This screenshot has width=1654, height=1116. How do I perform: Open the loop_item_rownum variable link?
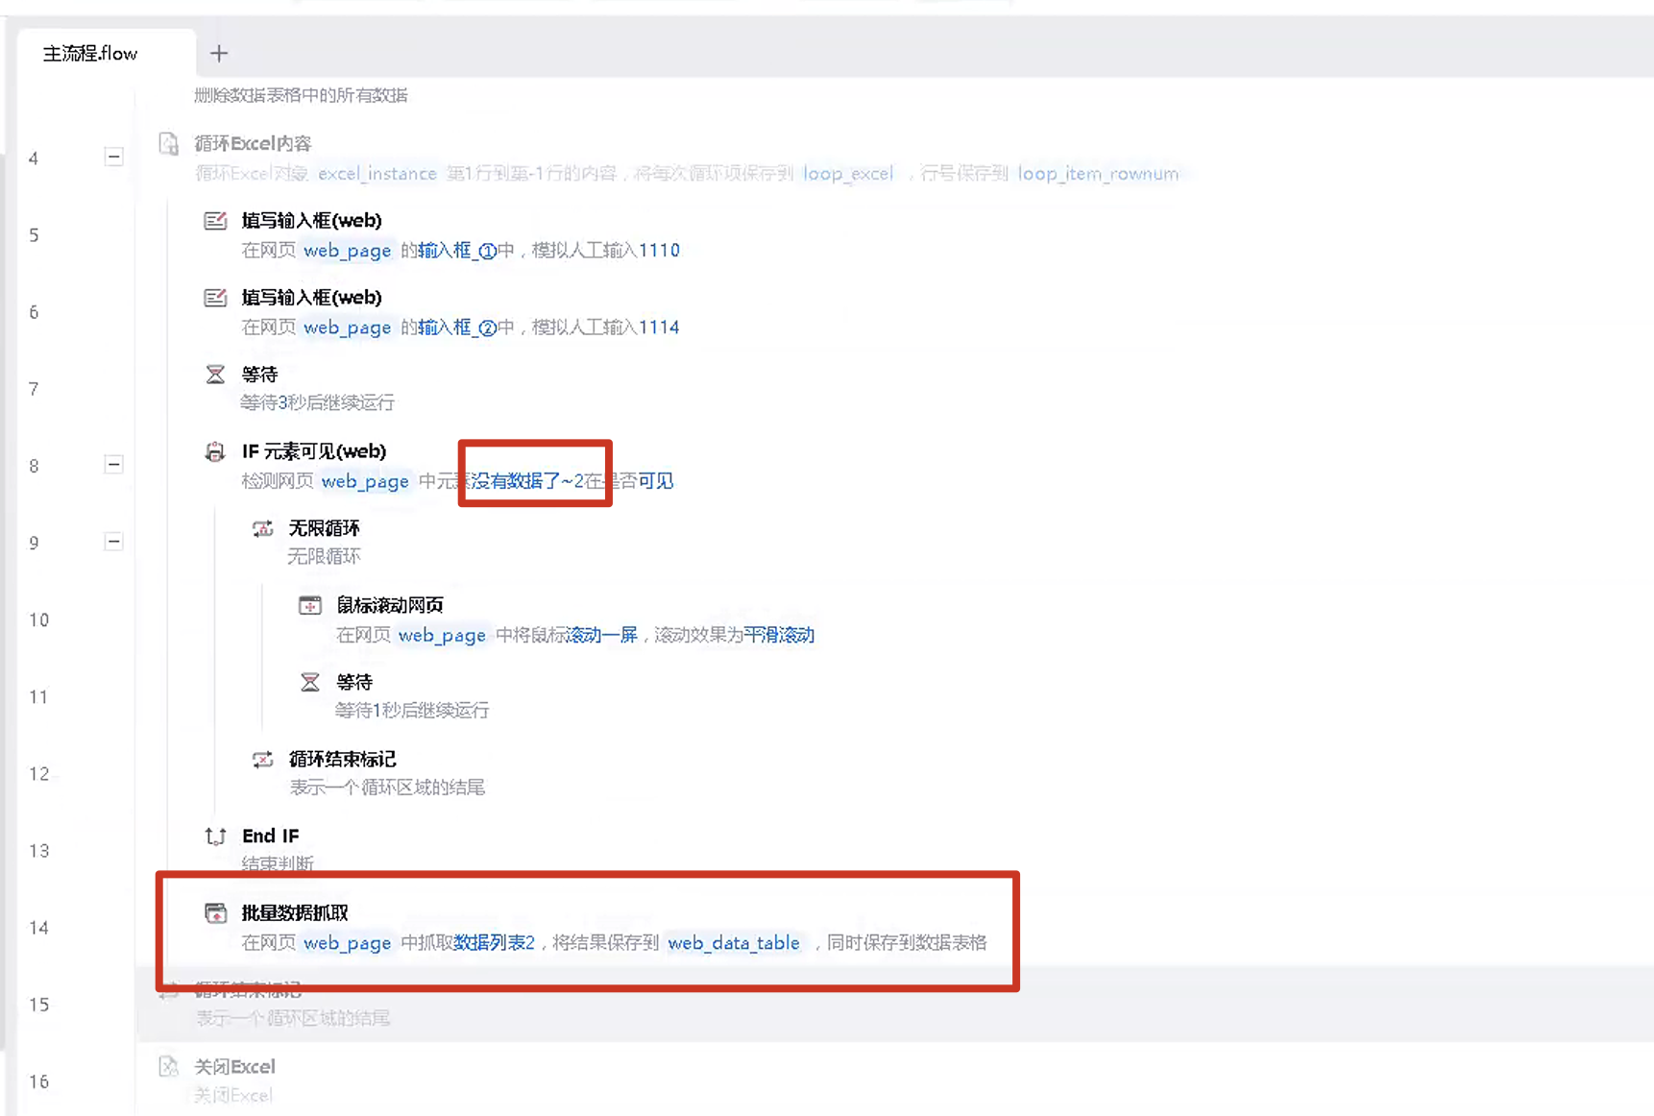pos(1098,174)
